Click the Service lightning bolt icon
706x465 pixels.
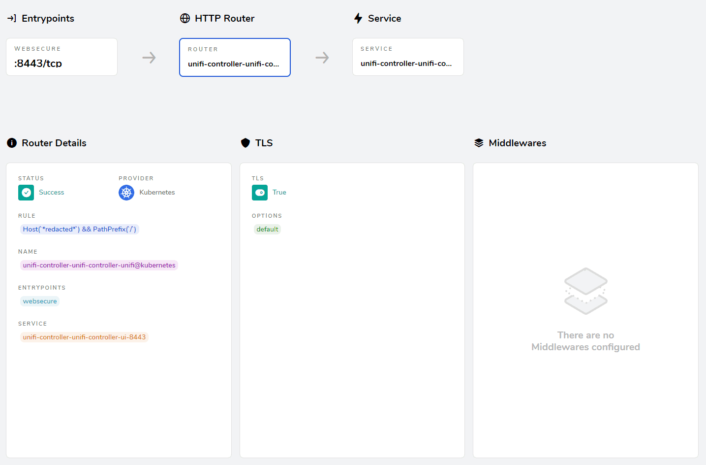point(358,18)
